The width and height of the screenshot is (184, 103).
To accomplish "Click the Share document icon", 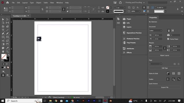I will click(120, 3).
